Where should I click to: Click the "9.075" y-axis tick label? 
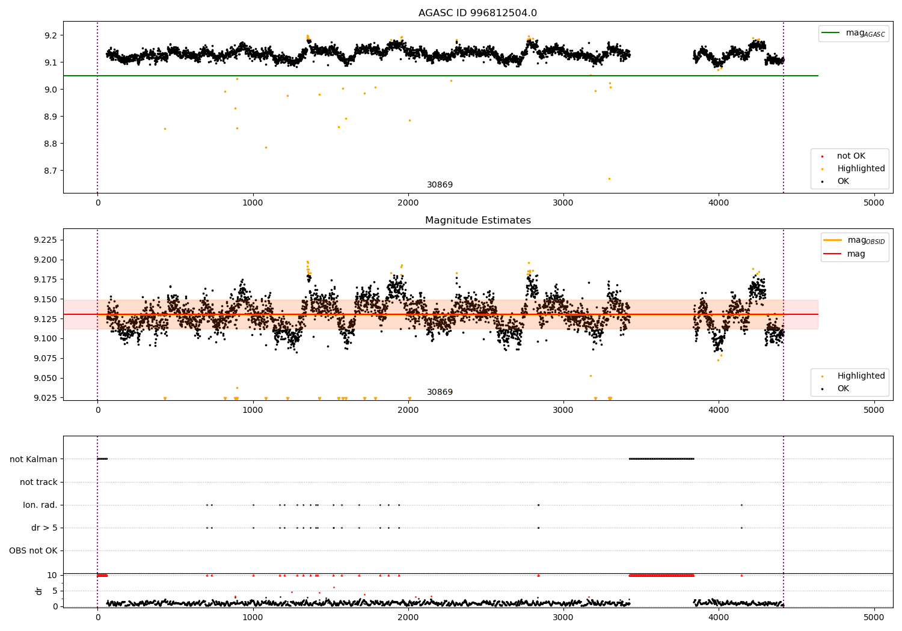click(x=46, y=358)
